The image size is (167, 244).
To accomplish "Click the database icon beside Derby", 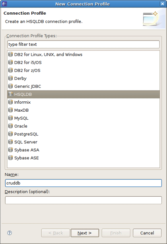I will (10, 78).
